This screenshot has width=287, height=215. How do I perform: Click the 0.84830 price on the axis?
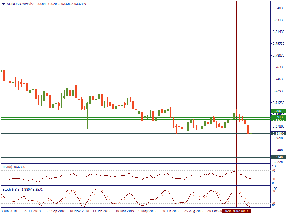tap(278, 8)
